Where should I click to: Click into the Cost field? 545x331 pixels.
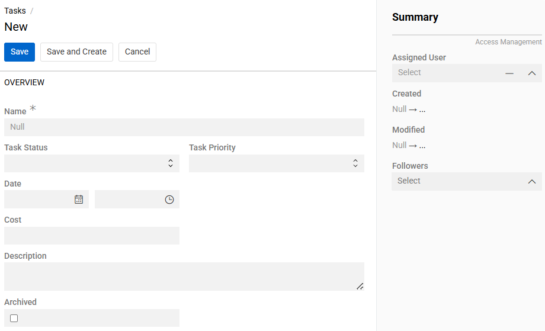(92, 236)
